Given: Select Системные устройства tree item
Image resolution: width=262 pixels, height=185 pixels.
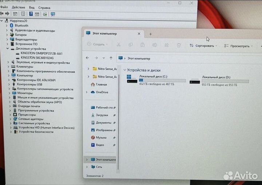Looking at the screenshot, I should (34, 123).
